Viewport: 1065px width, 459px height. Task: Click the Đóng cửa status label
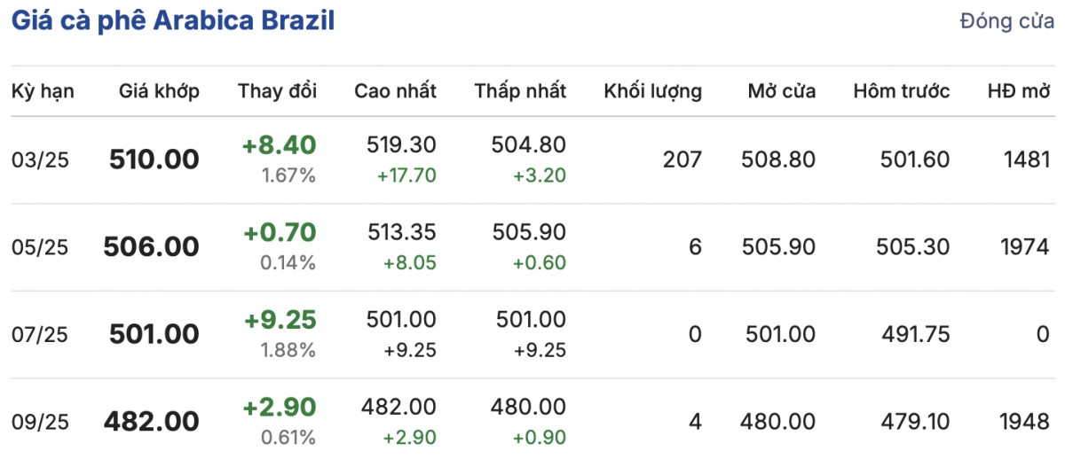1006,22
